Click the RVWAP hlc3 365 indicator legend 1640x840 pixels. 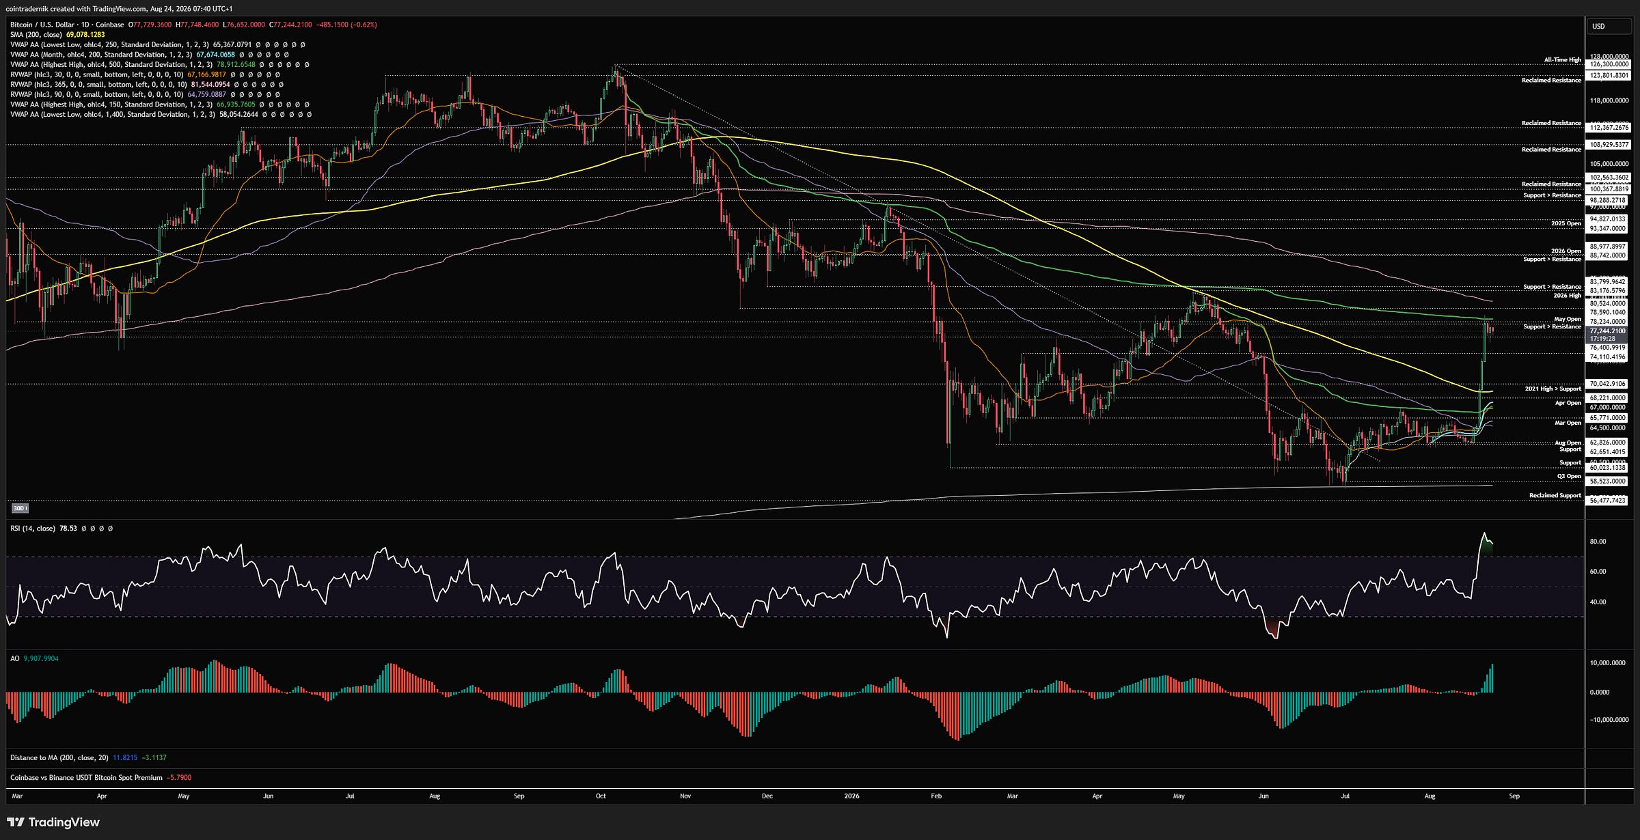click(98, 85)
